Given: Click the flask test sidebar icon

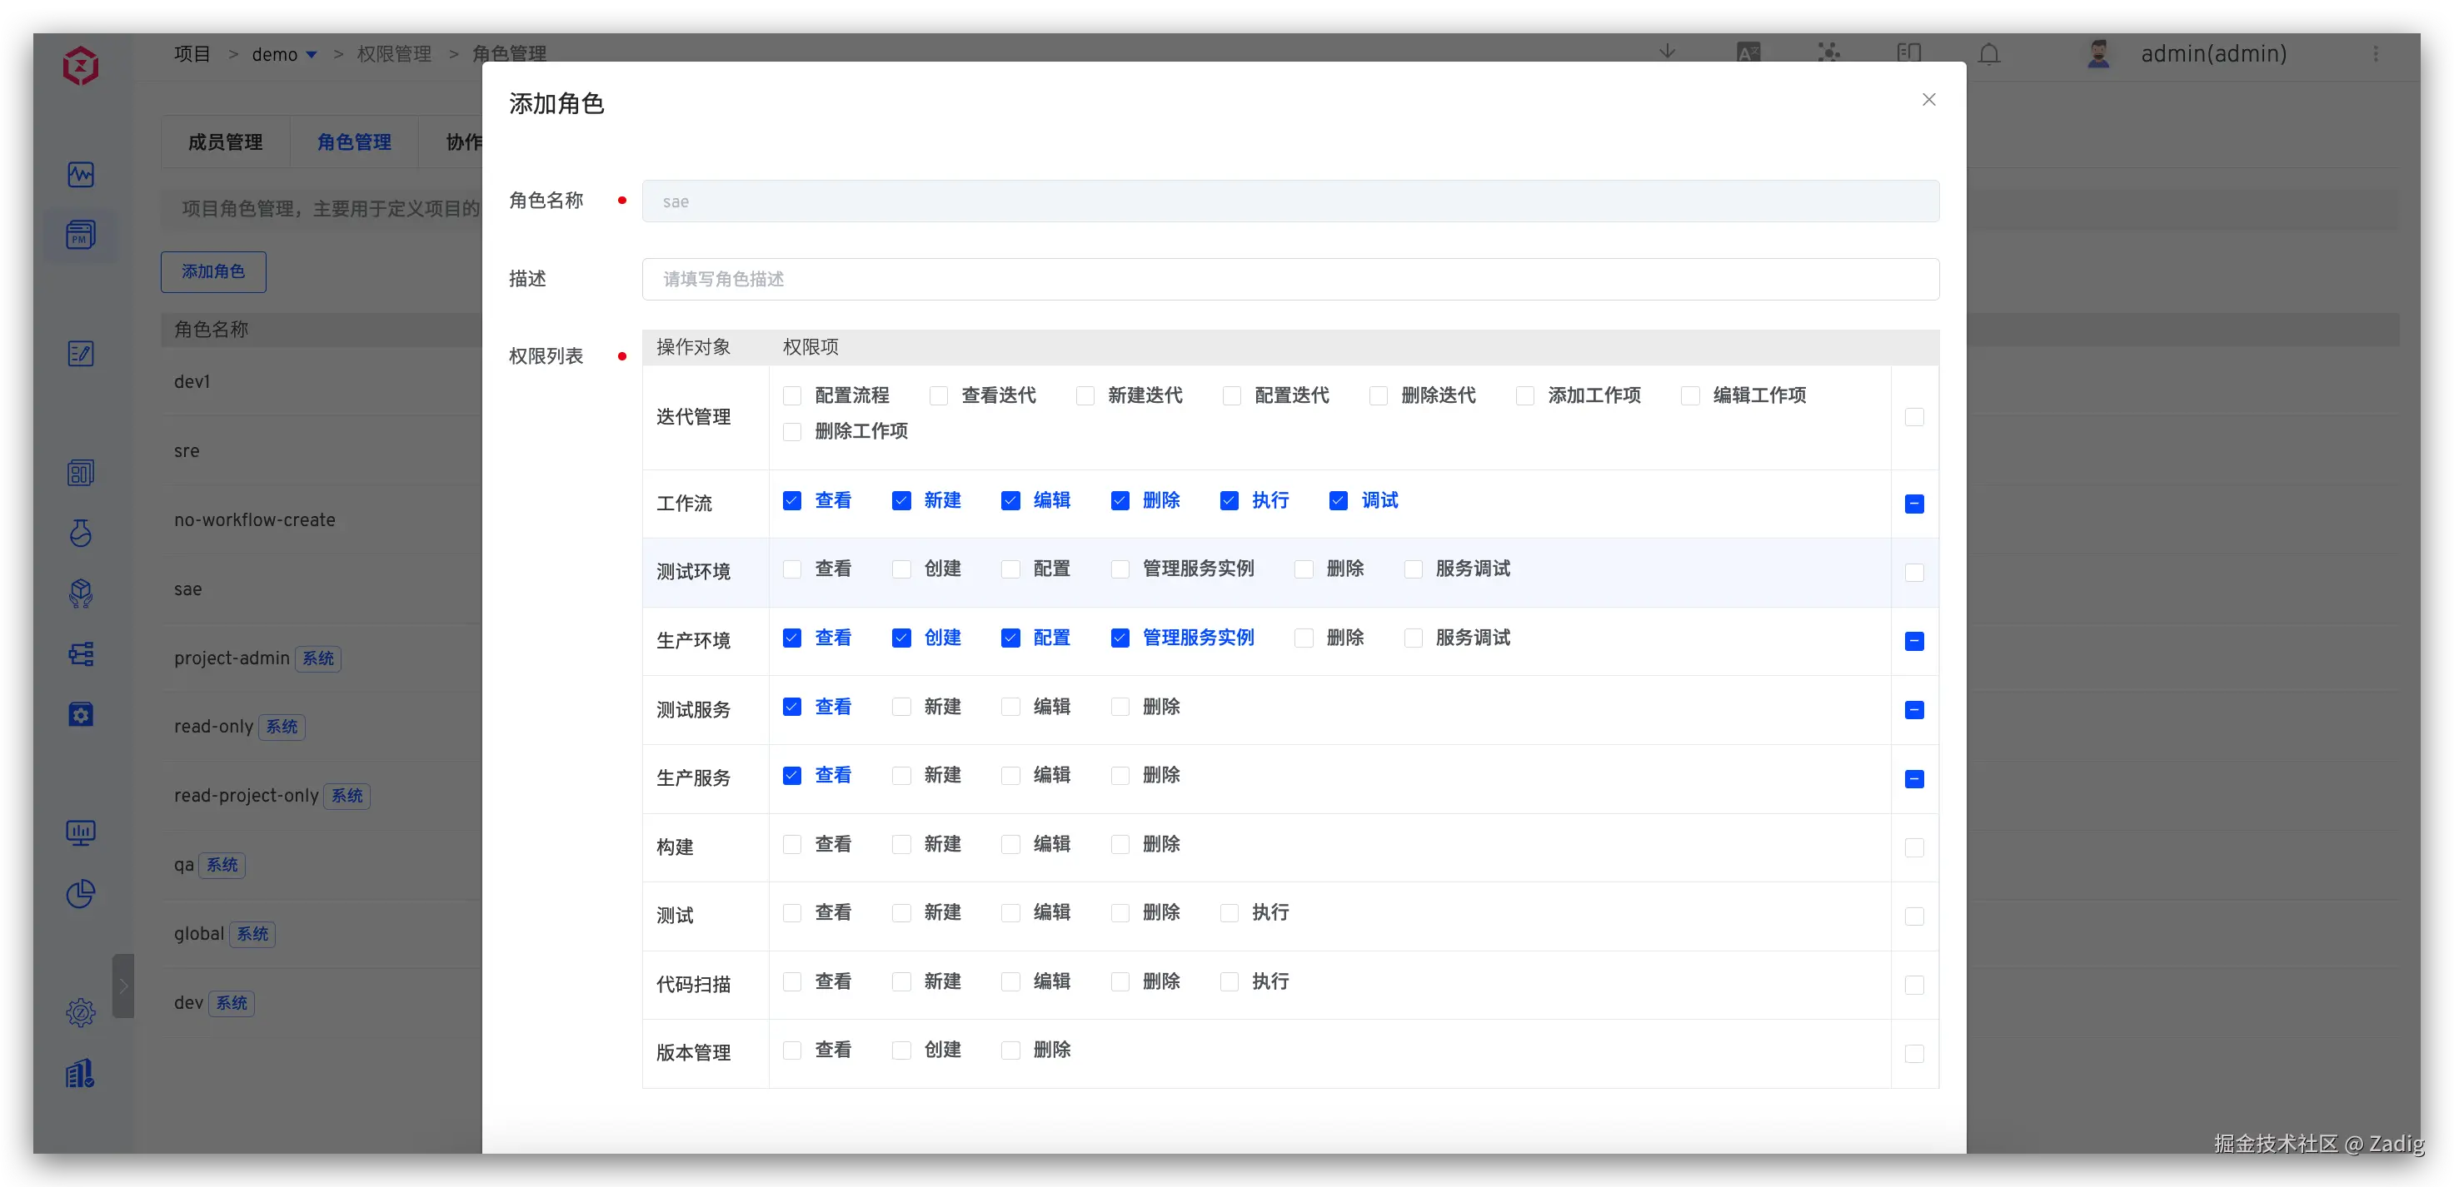Looking at the screenshot, I should click(x=81, y=533).
